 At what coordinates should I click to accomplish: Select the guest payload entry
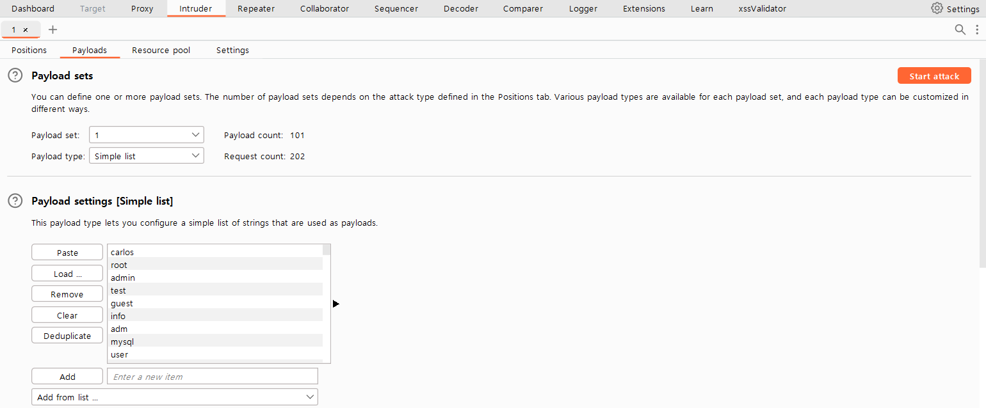tap(215, 303)
